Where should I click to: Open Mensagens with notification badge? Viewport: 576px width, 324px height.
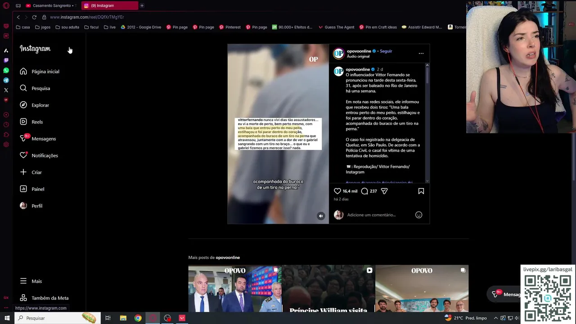click(38, 139)
